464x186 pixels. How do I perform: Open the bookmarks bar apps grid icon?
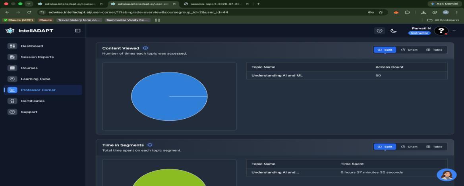click(x=157, y=20)
